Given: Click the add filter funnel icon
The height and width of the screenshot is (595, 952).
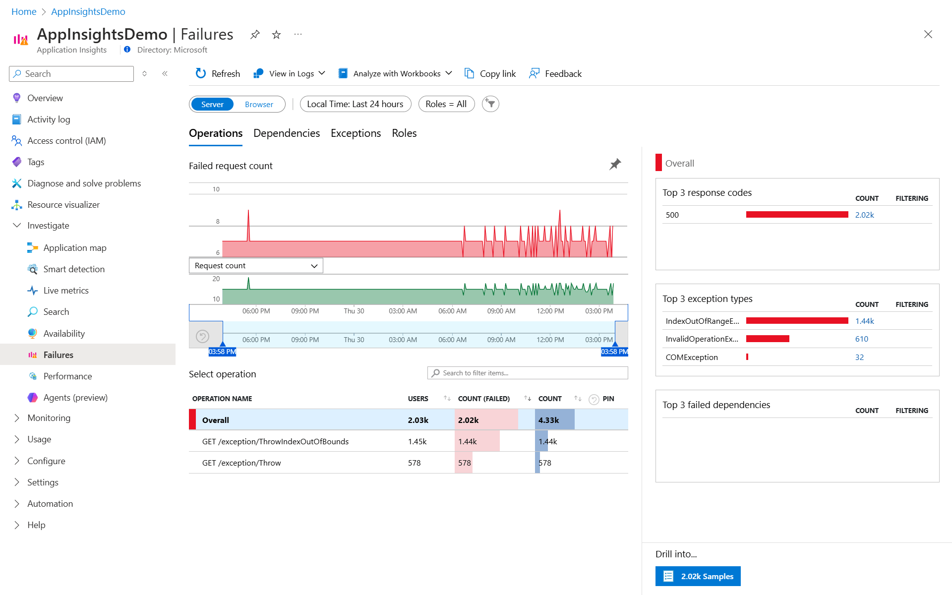Looking at the screenshot, I should tap(490, 104).
